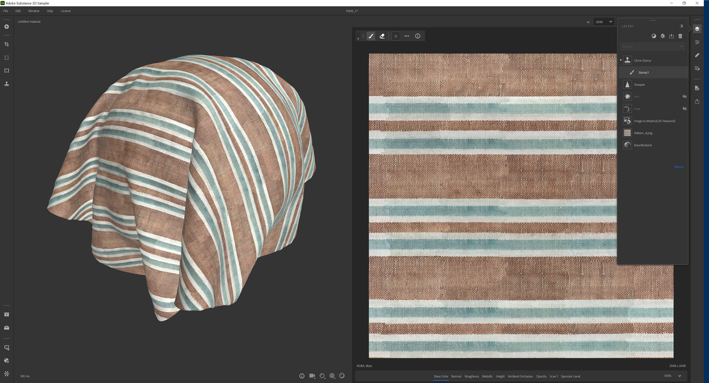Open the Layers panel icon on right sidebar
This screenshot has height=383, width=709.
coord(697,29)
